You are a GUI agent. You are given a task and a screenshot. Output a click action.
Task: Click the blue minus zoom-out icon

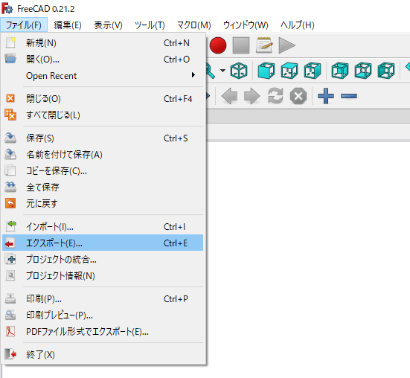(x=349, y=96)
